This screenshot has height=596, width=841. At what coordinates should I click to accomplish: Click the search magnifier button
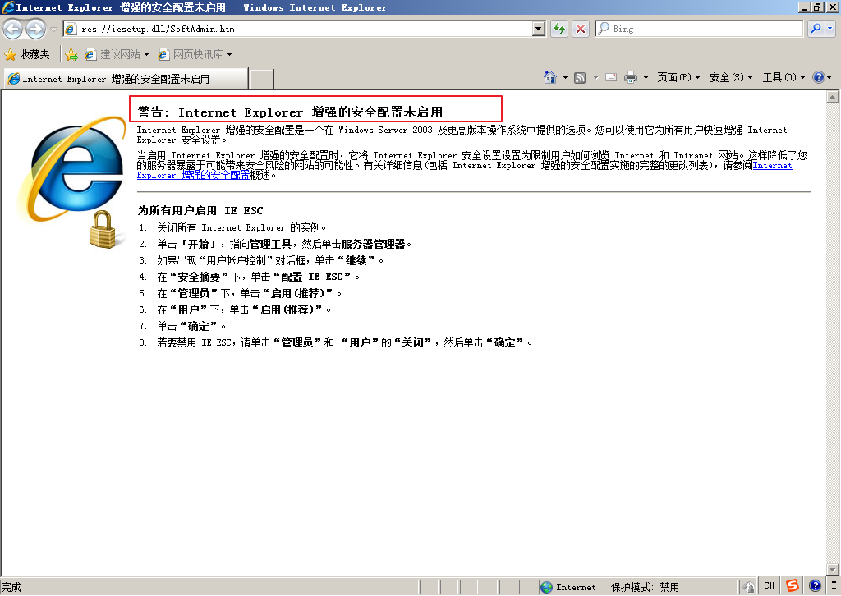pyautogui.click(x=816, y=29)
